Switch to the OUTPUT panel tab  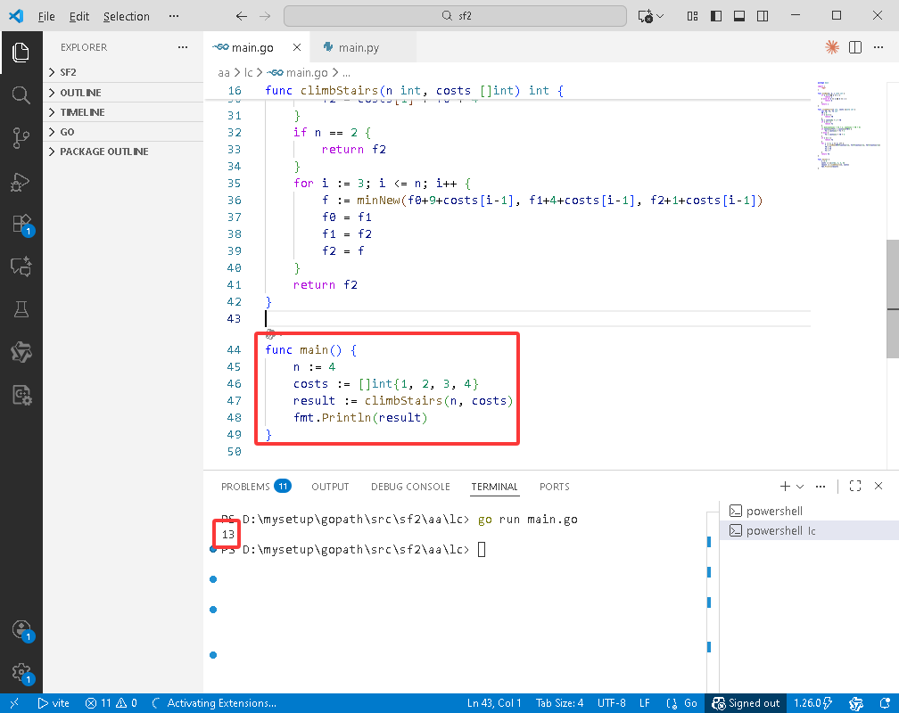tap(330, 487)
